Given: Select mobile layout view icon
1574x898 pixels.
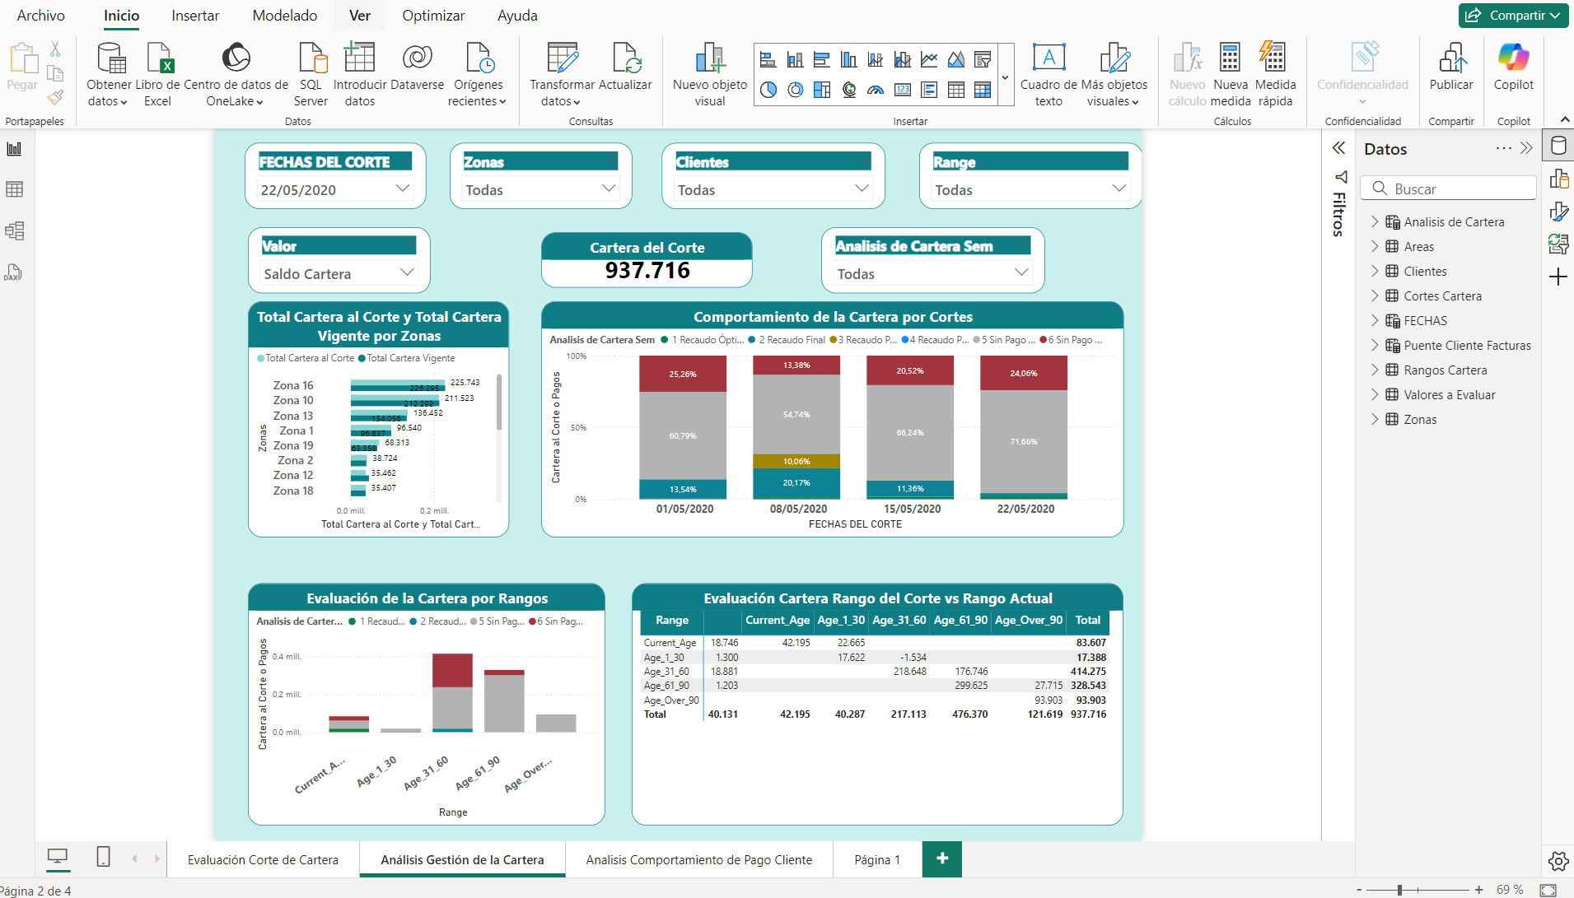Looking at the screenshot, I should [x=103, y=857].
